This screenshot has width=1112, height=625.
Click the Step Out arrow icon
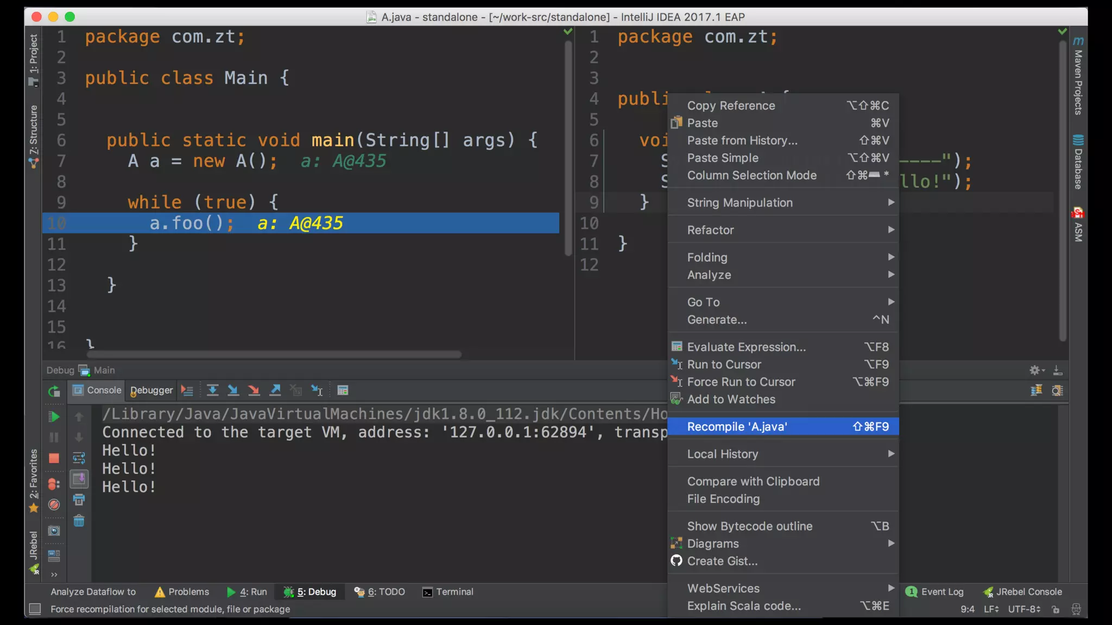click(275, 390)
